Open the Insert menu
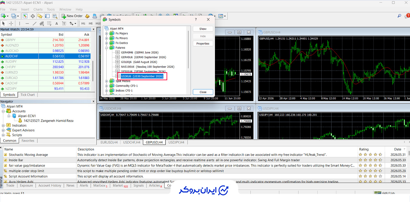This screenshot has width=410, height=202. point(25,9)
